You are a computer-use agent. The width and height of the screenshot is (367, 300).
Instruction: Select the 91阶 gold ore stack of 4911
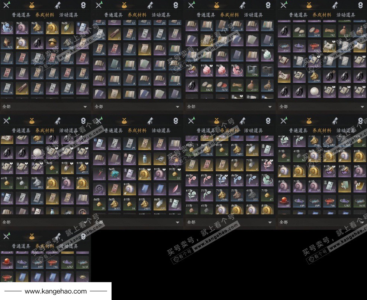coord(82,167)
